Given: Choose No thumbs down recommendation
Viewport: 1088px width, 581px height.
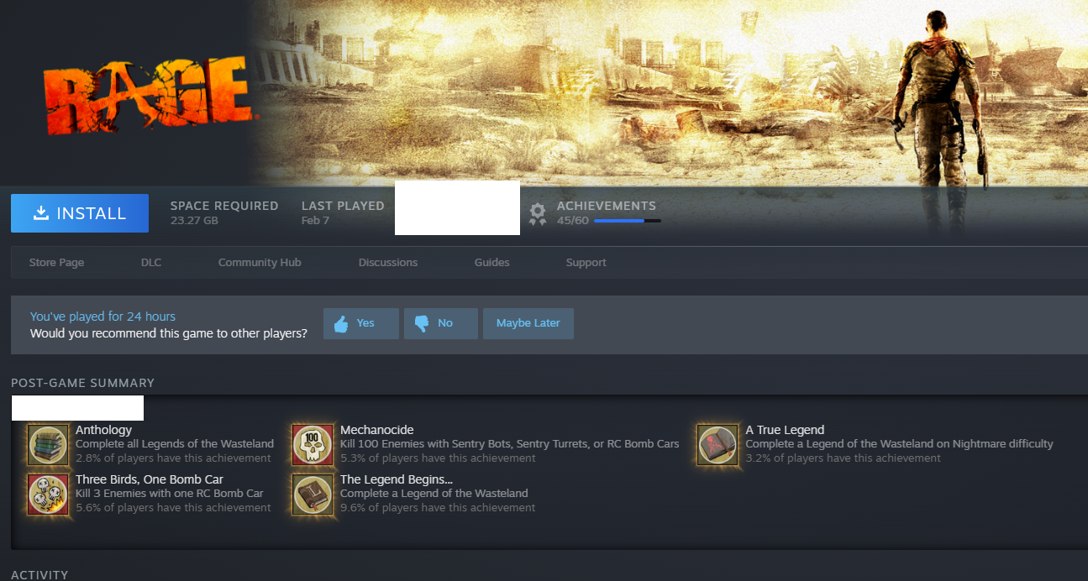Looking at the screenshot, I should click(x=441, y=323).
